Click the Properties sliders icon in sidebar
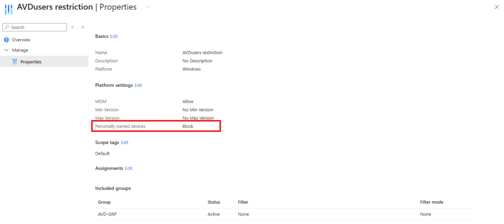This screenshot has width=504, height=224. tap(15, 62)
